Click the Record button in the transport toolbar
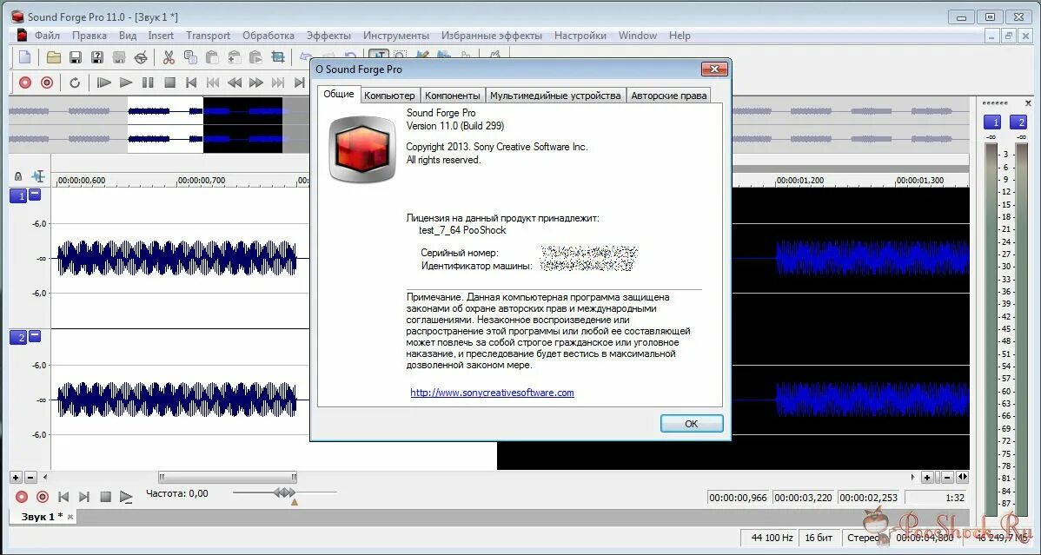The width and height of the screenshot is (1041, 555). pos(46,83)
